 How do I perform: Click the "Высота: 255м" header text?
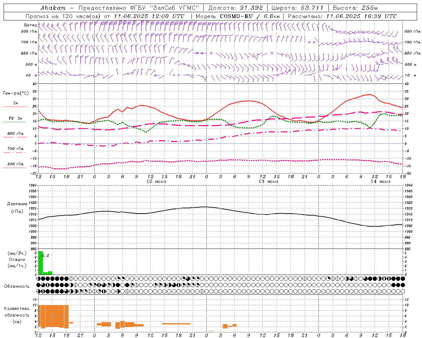355,8
